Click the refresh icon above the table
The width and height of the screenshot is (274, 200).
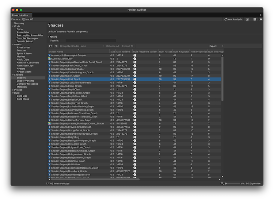tap(50, 46)
